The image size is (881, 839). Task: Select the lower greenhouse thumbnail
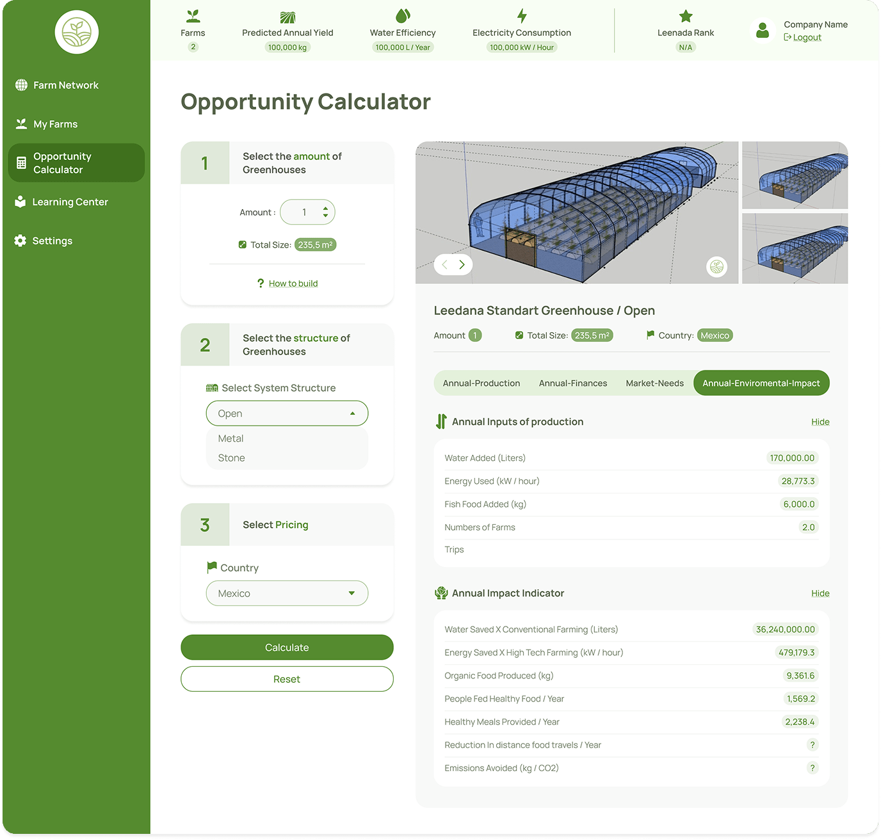(x=795, y=248)
